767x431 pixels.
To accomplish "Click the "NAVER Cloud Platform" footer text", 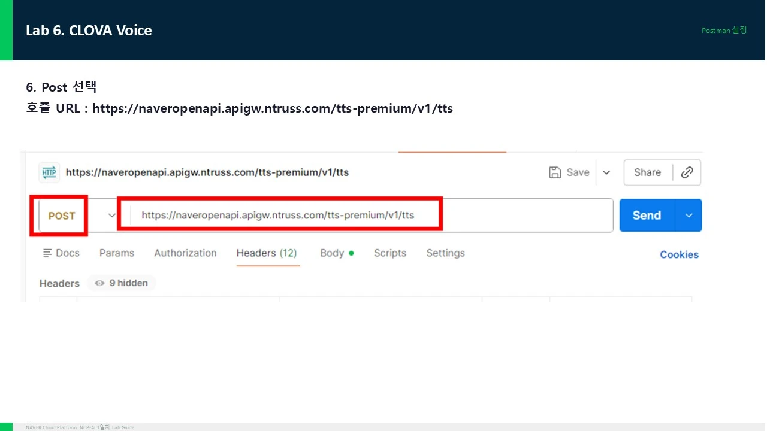I will click(x=52, y=427).
